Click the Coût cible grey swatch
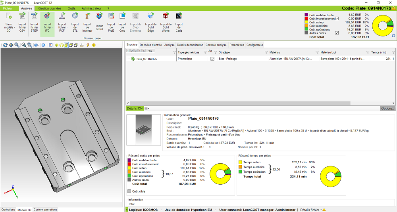Screen dimensions: 397x212 pos(129,191)
